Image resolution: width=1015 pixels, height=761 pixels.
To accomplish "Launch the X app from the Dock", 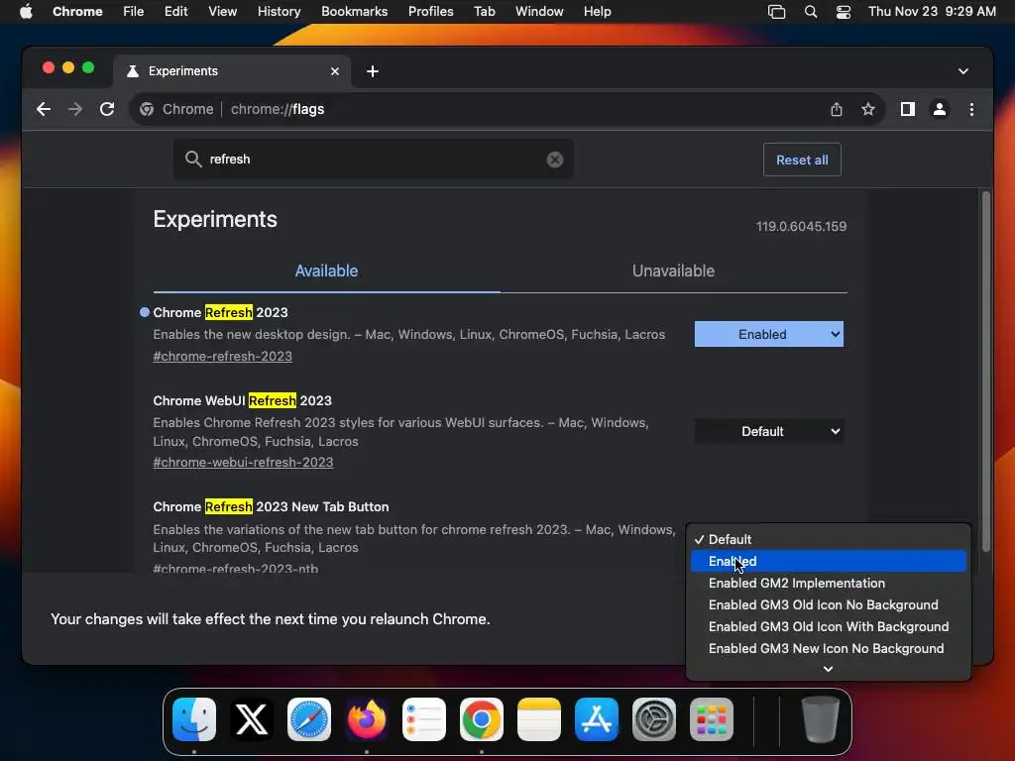I will tap(252, 719).
